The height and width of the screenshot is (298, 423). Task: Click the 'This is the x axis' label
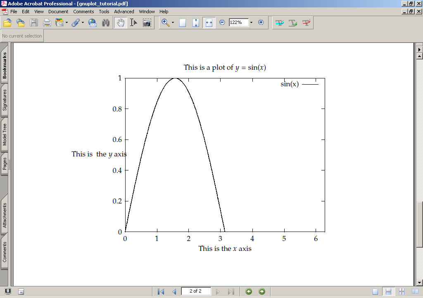(225, 248)
